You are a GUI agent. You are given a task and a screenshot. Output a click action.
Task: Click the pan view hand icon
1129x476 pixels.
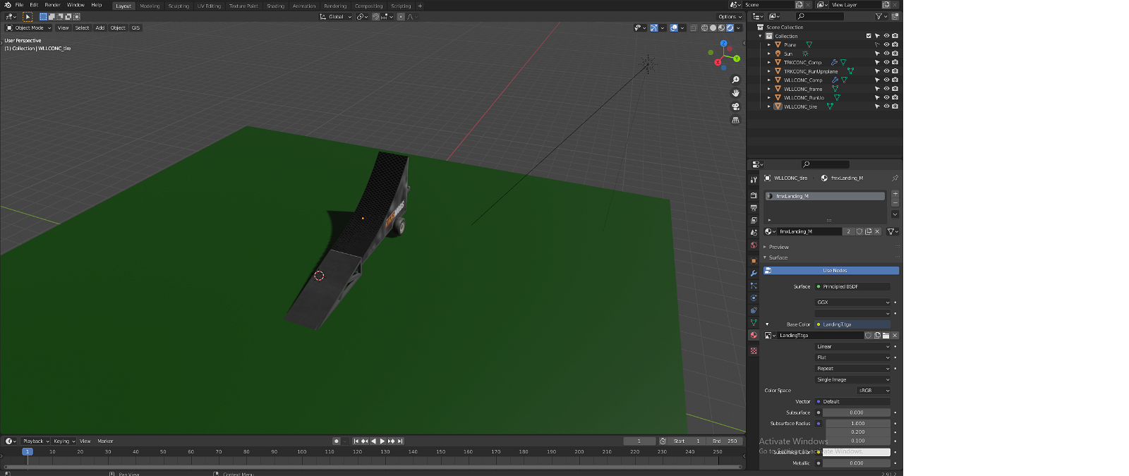[x=735, y=93]
